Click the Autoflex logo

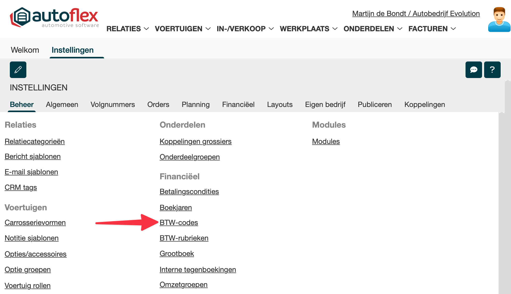55,17
